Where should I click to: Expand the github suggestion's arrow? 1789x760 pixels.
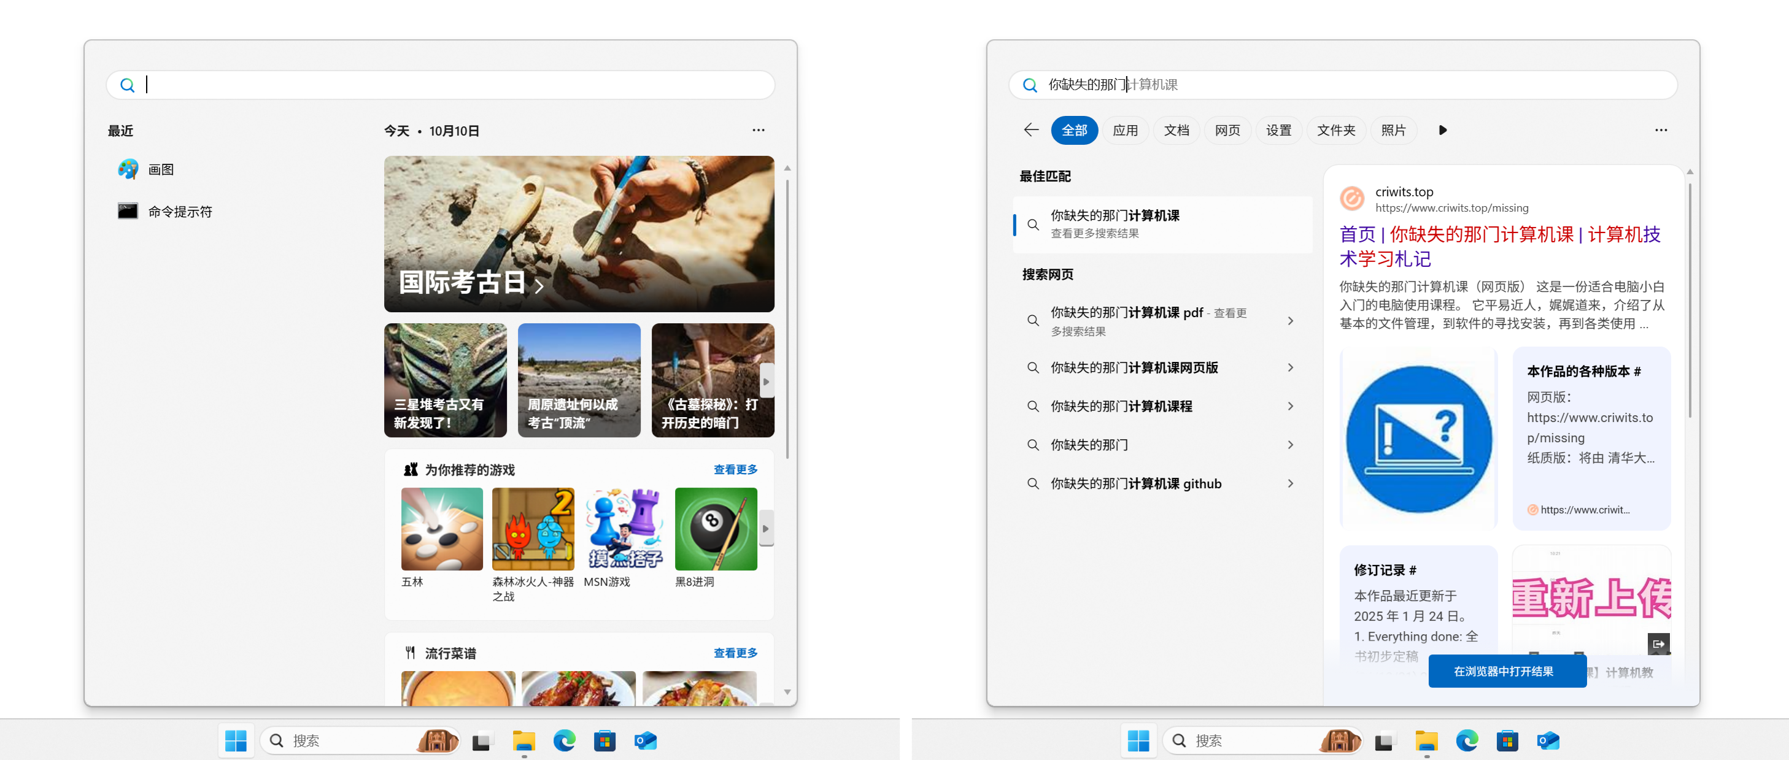1291,484
